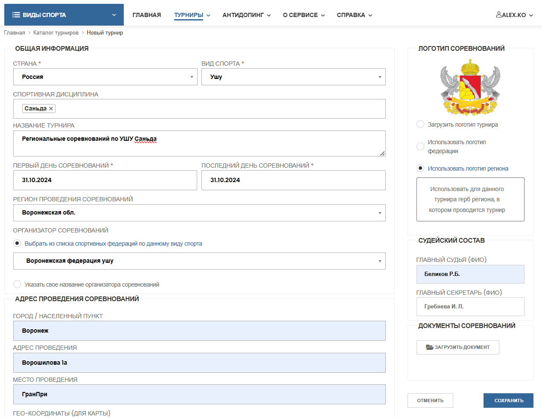Click the venue field containing ГранПри
Screen dimensions: 542x418
[x=199, y=394]
